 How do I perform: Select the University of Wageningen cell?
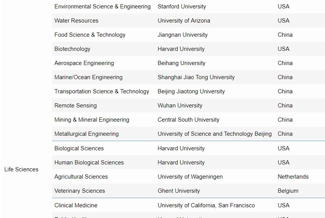(190, 177)
